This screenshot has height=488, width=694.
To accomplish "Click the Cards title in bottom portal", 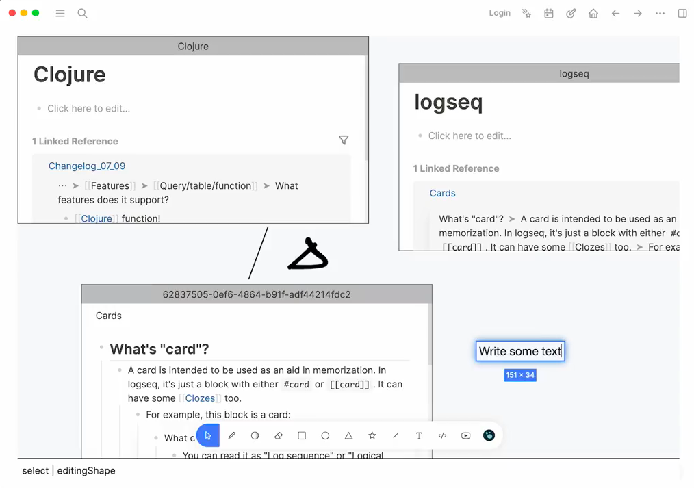I will click(108, 316).
